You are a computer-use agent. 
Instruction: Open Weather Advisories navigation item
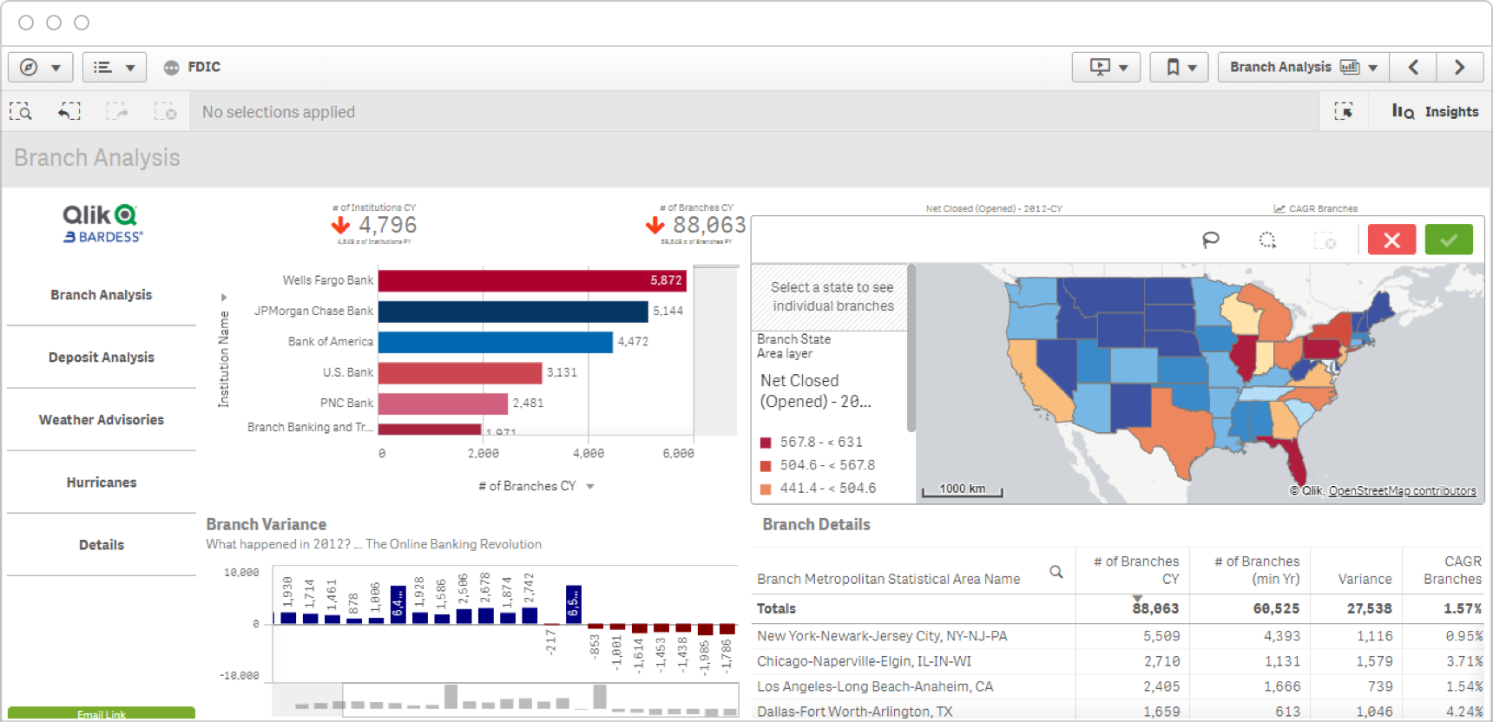(x=102, y=420)
